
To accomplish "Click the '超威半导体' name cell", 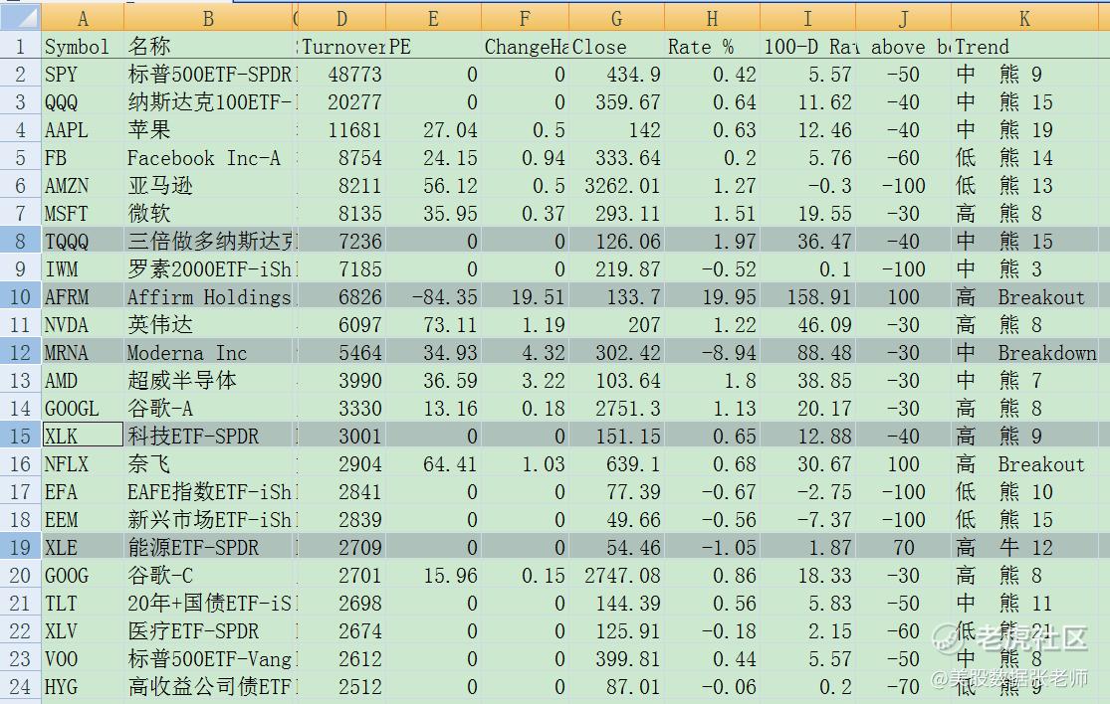I will coord(208,381).
